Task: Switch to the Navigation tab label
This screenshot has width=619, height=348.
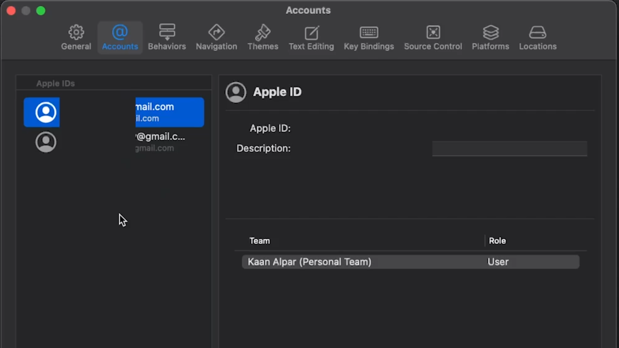Action: tap(216, 46)
